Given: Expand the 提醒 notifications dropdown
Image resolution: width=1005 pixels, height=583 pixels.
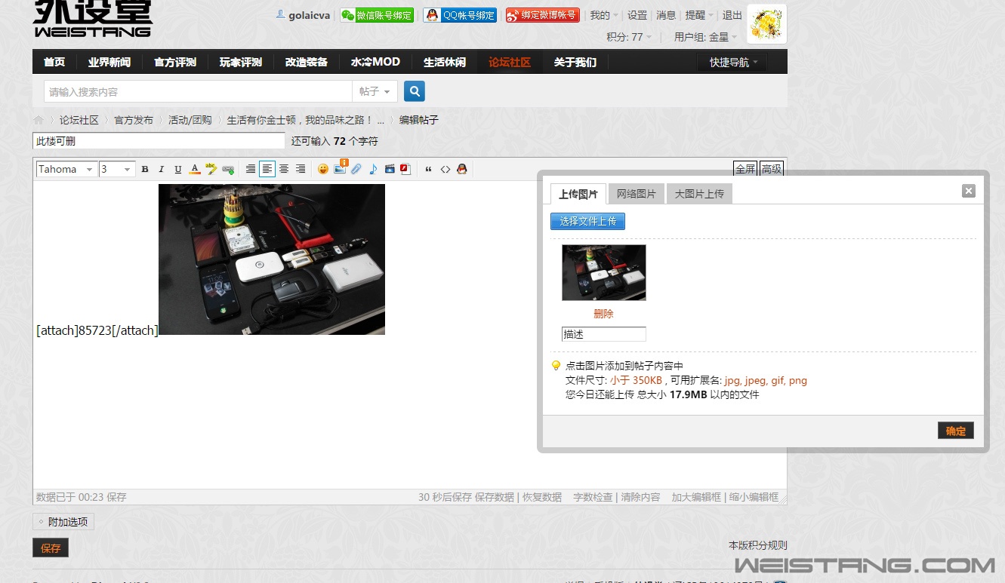Looking at the screenshot, I should tap(698, 15).
